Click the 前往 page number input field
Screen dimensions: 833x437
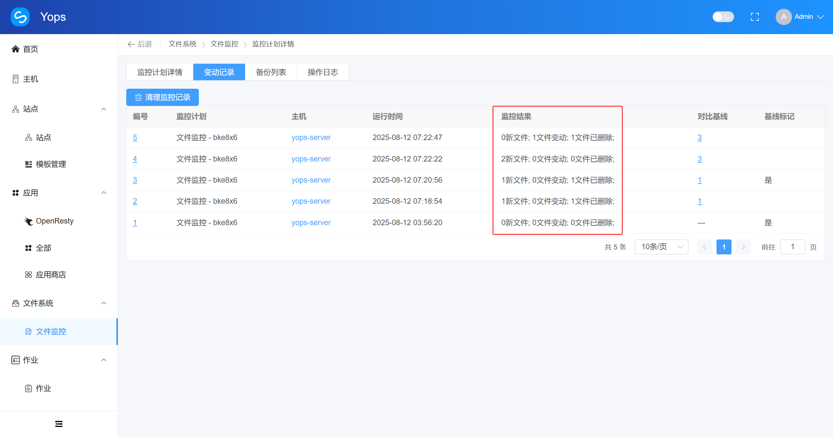[x=792, y=247]
